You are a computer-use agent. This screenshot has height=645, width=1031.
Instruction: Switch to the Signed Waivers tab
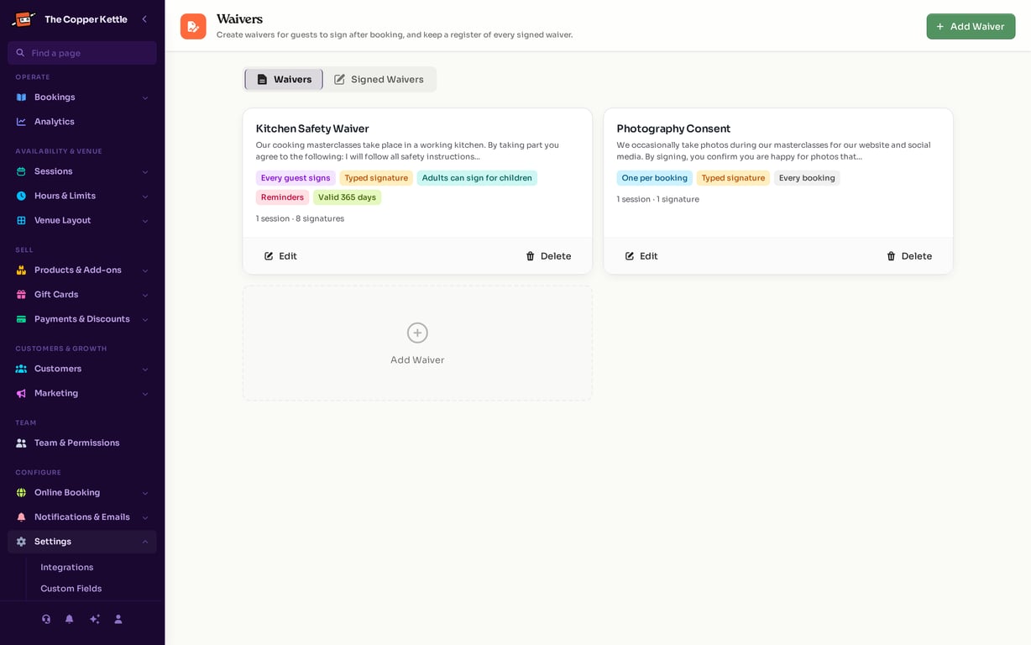[379, 80]
